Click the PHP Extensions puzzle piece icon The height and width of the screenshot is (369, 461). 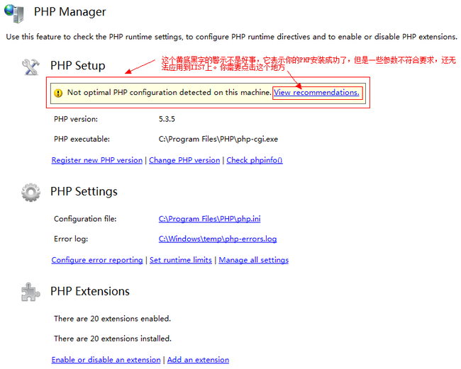(x=30, y=292)
